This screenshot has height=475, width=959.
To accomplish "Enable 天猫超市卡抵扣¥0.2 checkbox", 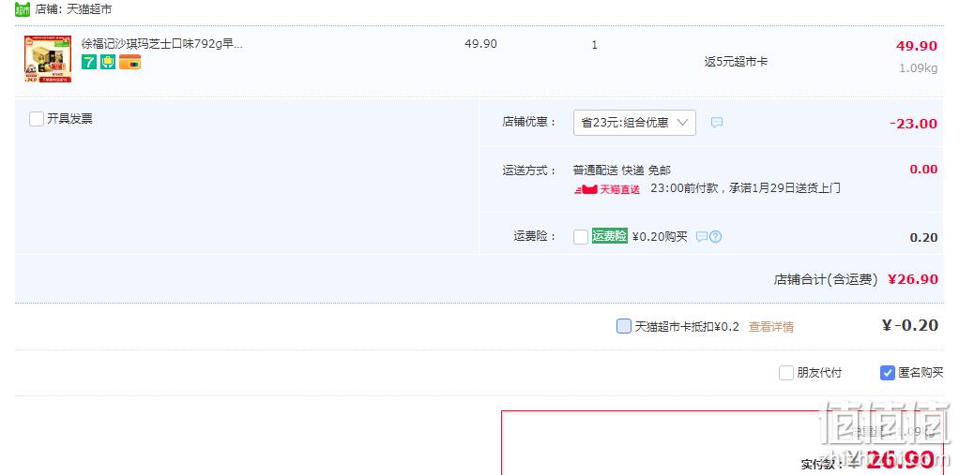I will point(624,326).
